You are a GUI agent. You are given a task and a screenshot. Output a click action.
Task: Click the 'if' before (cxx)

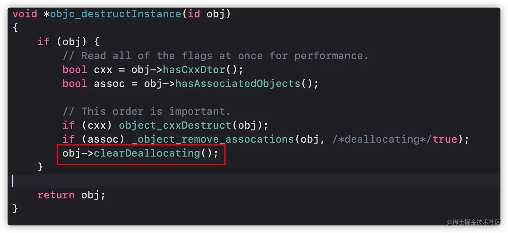[69, 125]
